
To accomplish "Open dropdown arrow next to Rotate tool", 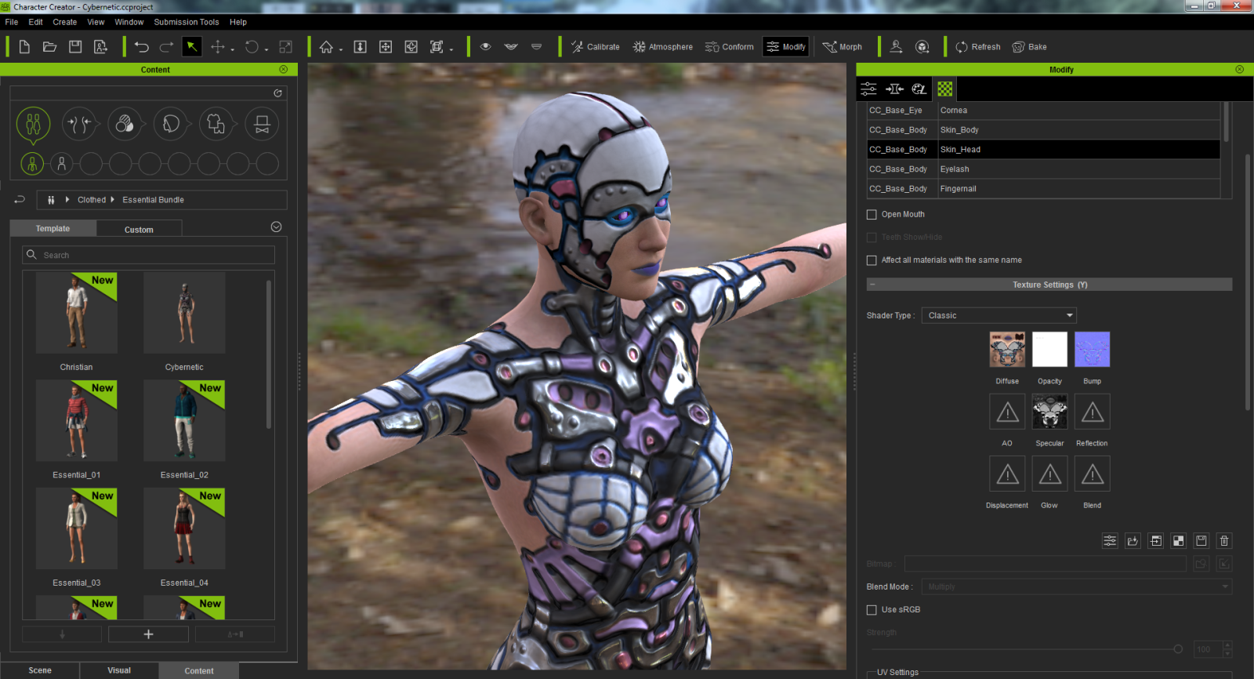I will point(266,49).
